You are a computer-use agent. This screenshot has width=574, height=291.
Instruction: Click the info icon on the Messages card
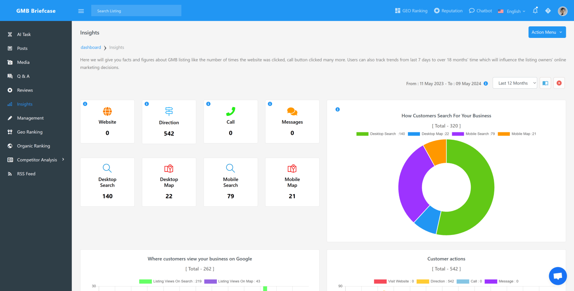pyautogui.click(x=270, y=104)
